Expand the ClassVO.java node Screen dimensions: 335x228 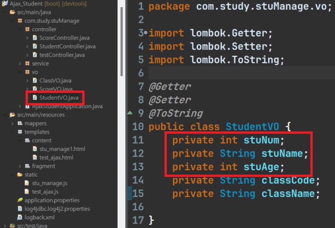[27, 81]
